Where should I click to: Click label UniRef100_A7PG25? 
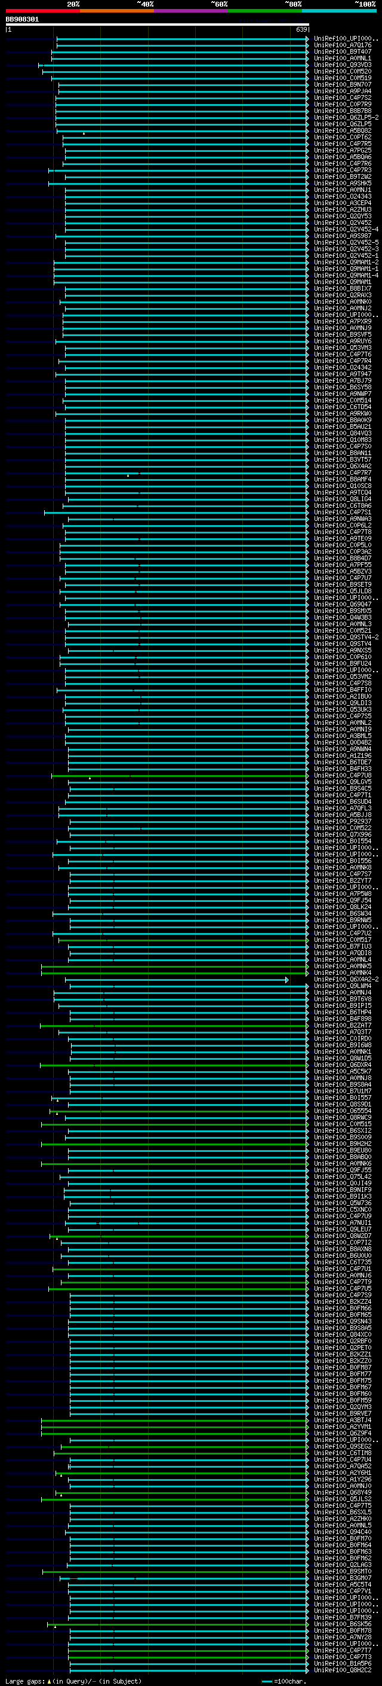click(x=342, y=150)
